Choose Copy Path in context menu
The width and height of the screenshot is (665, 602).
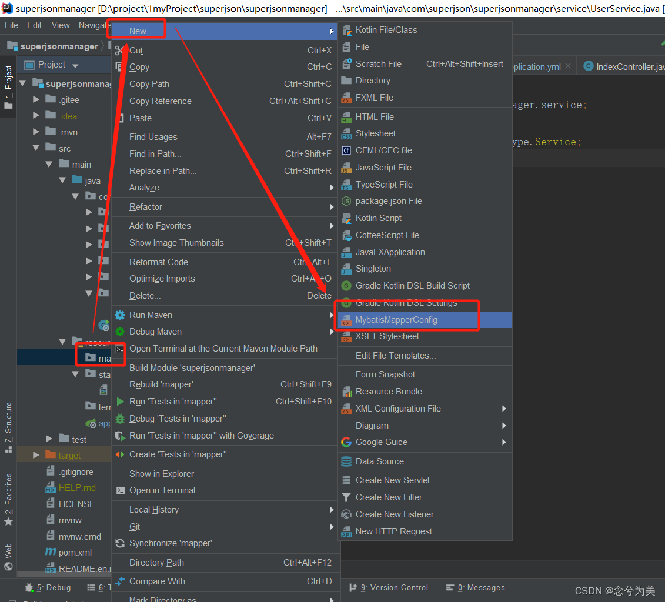(225, 84)
